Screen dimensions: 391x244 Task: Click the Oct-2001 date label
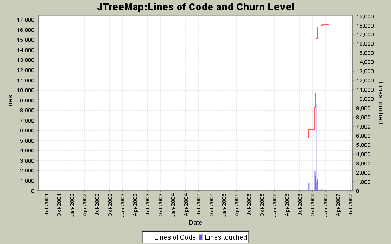pyautogui.click(x=59, y=204)
